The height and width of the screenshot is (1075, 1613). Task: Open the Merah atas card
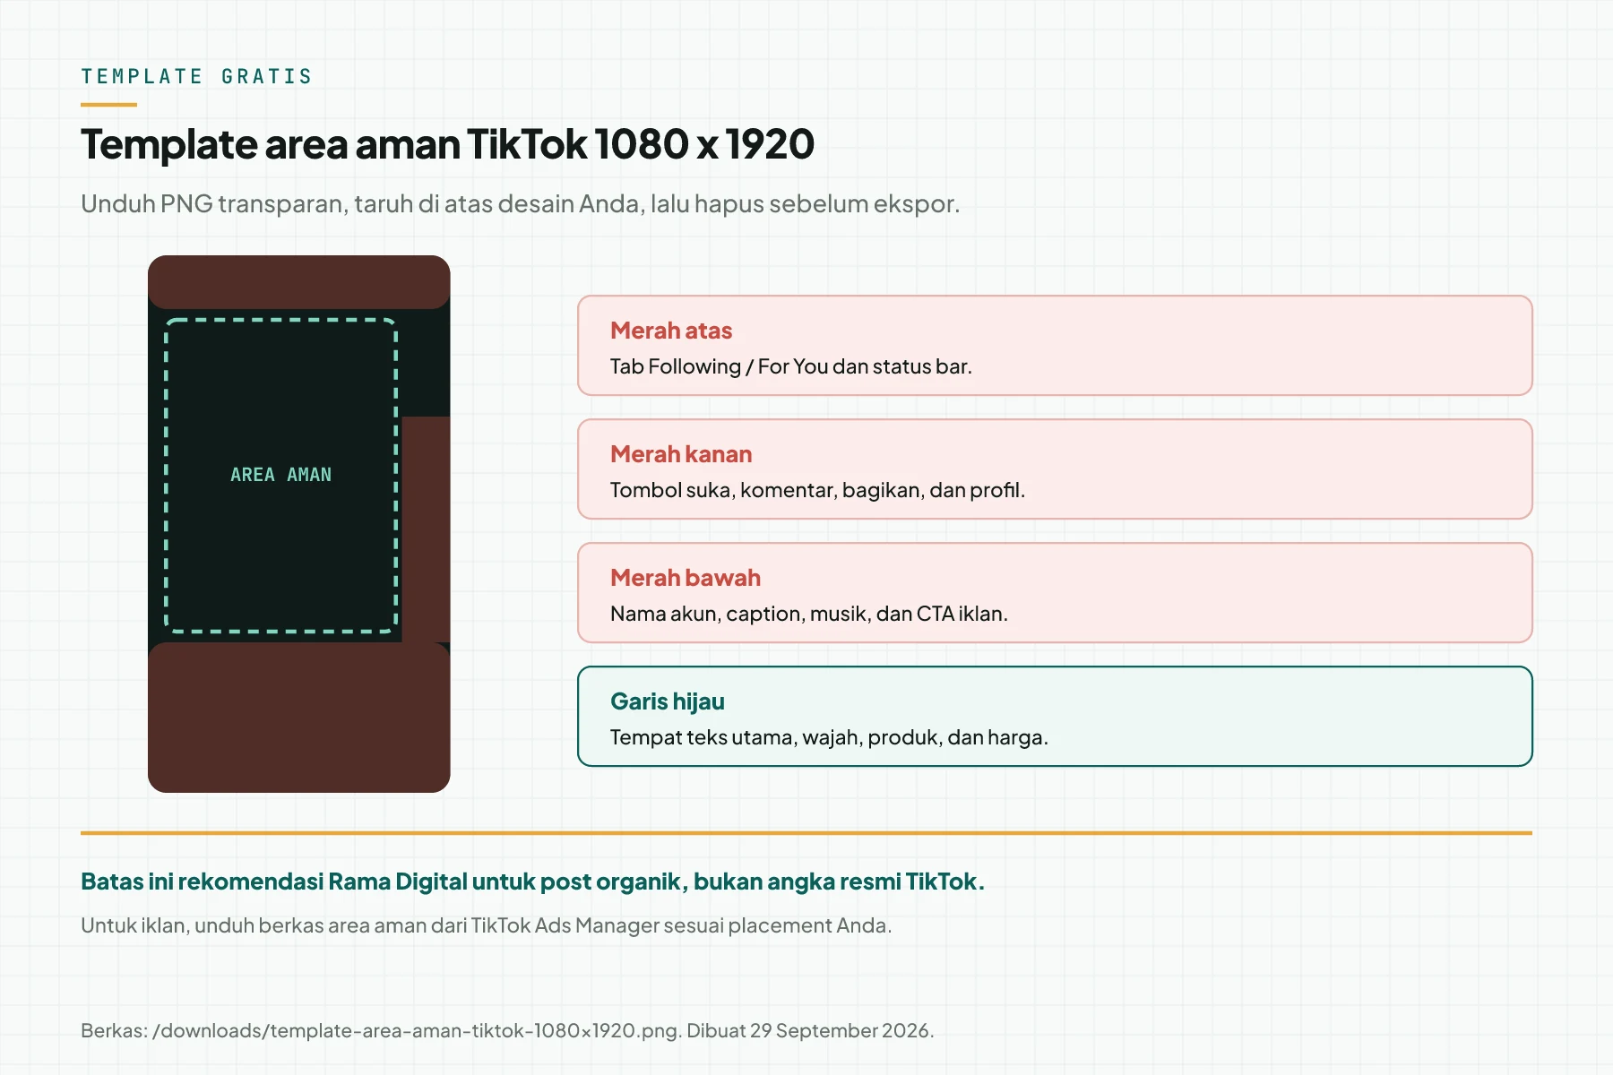(1055, 345)
